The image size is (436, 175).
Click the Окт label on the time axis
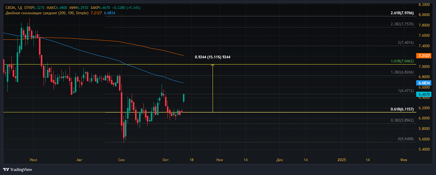[x=165, y=160]
